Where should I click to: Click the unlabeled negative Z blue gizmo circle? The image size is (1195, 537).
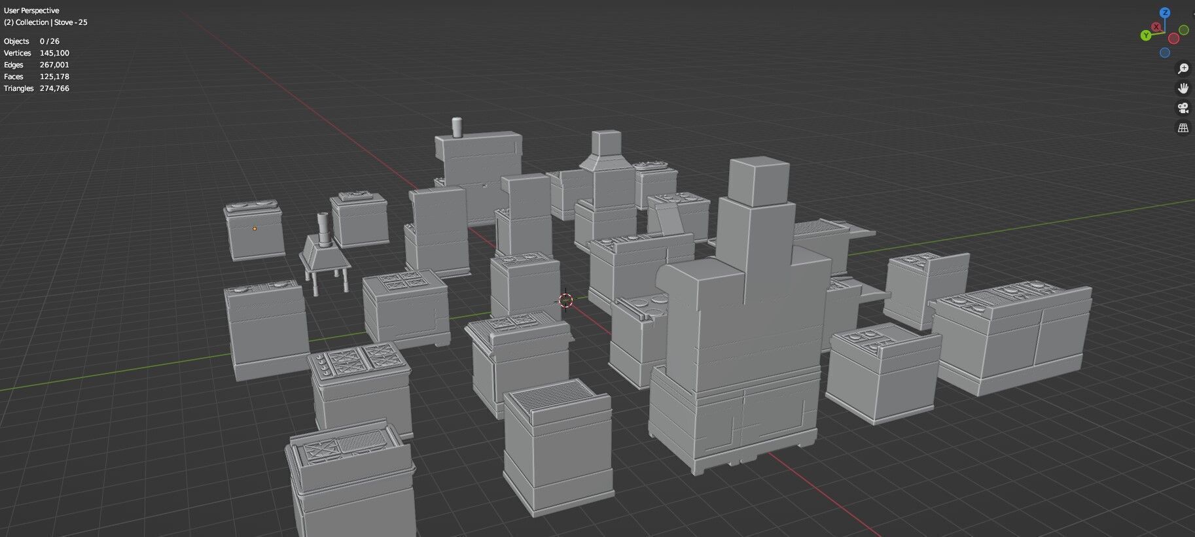pos(1165,53)
